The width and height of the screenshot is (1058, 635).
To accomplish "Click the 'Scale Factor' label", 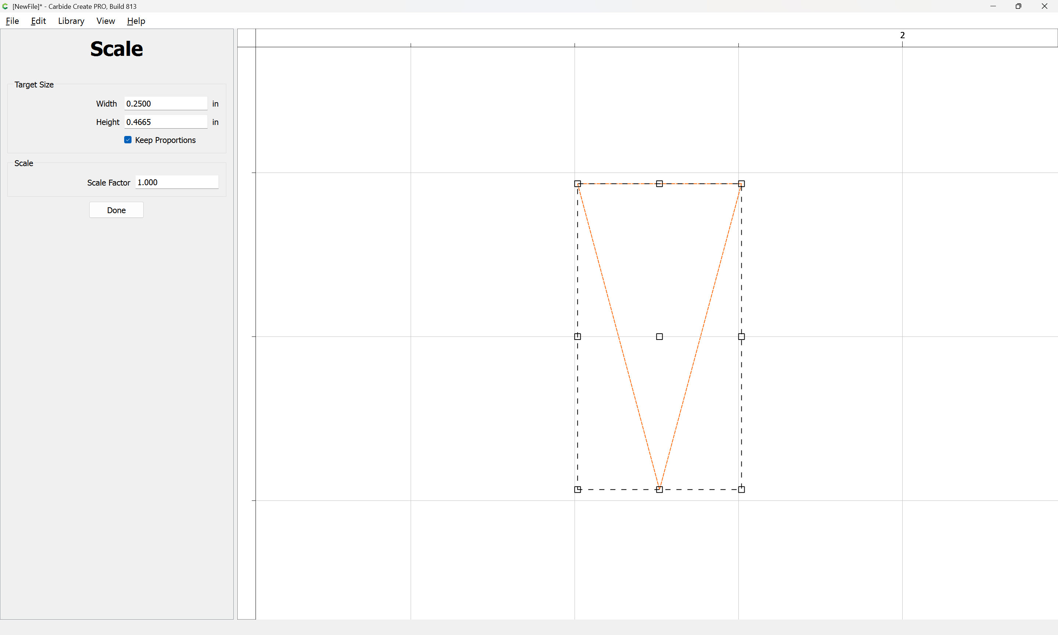I will coord(109,183).
